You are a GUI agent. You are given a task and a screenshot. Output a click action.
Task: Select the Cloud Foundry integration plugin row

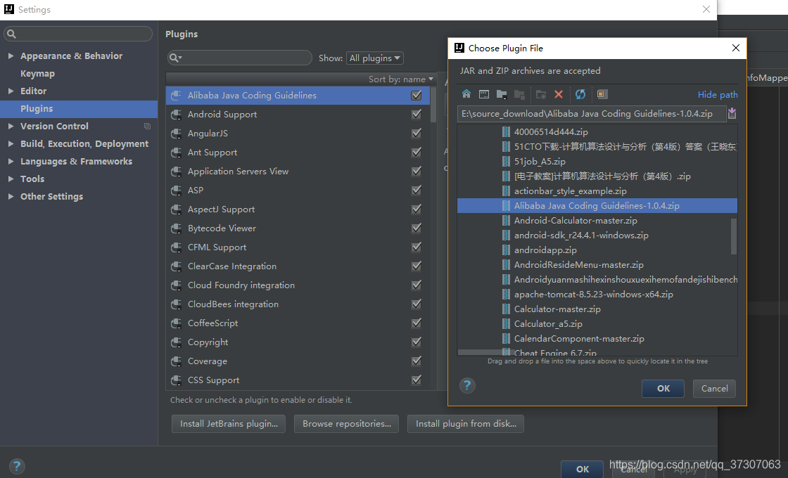click(x=298, y=285)
